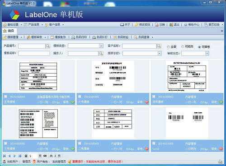The width and height of the screenshot is (226, 166).
Task: Click green approved icon on 五号模板
Action: pos(73,102)
